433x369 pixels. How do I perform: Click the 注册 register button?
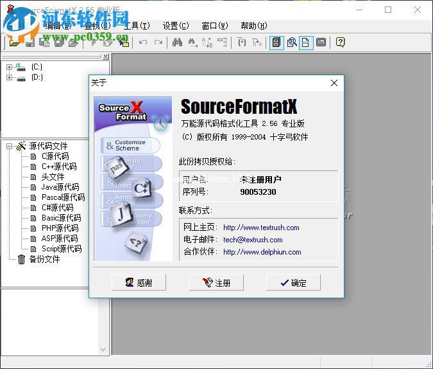coord(216,283)
